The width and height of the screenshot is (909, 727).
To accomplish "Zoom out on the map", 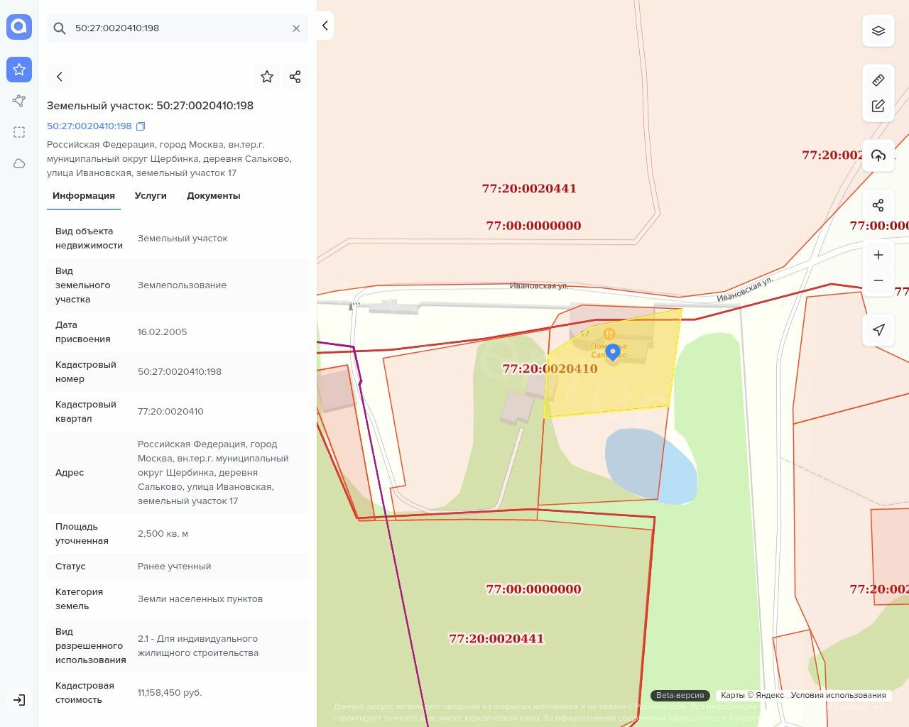I will coord(878,280).
